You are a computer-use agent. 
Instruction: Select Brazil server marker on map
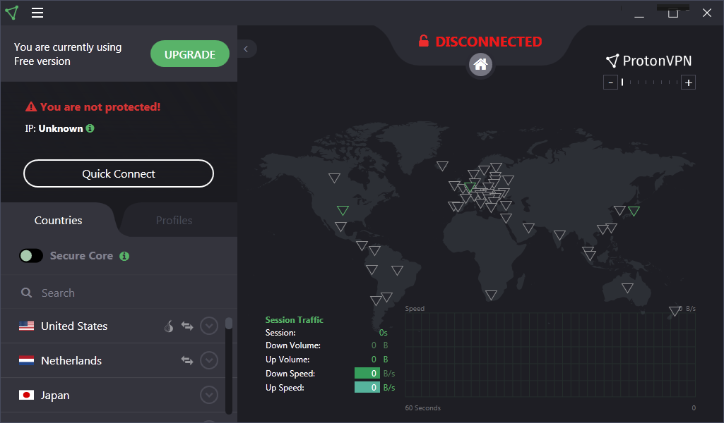(397, 271)
